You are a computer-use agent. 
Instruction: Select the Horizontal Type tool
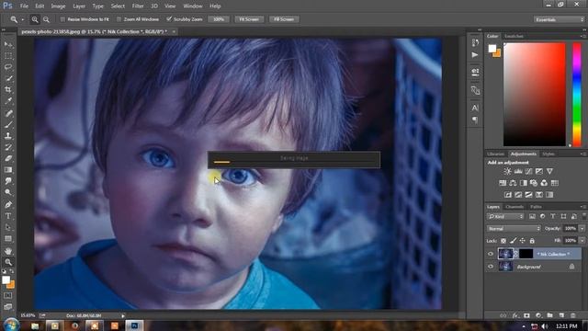(8, 216)
